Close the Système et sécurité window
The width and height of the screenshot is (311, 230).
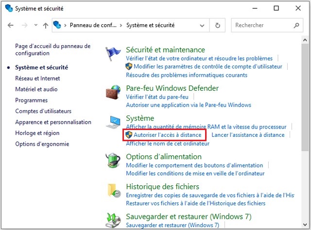point(298,8)
